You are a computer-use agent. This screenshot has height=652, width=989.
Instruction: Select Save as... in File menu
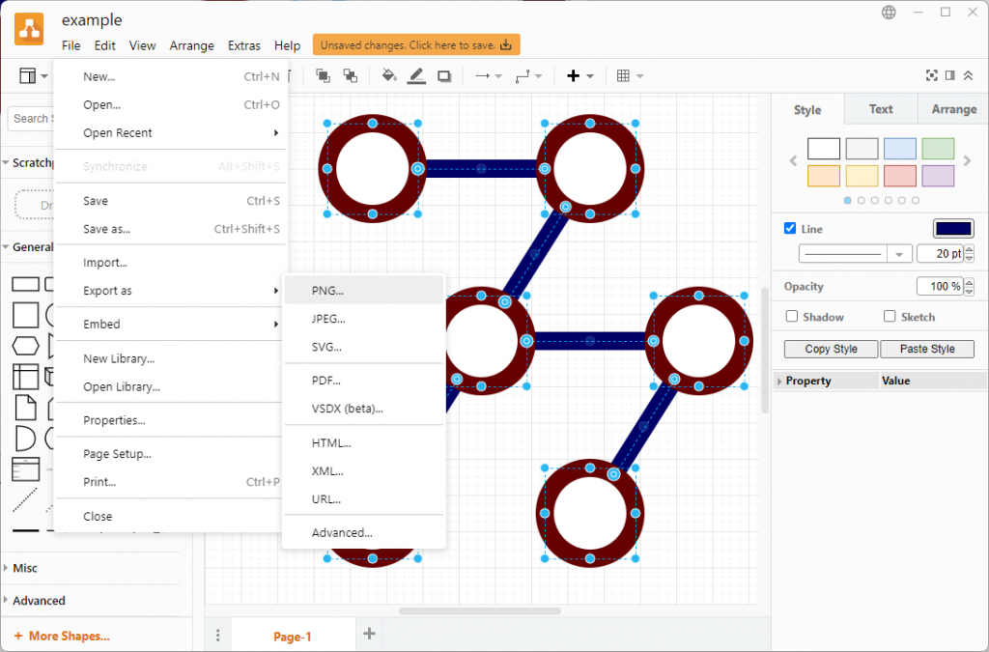[170, 229]
